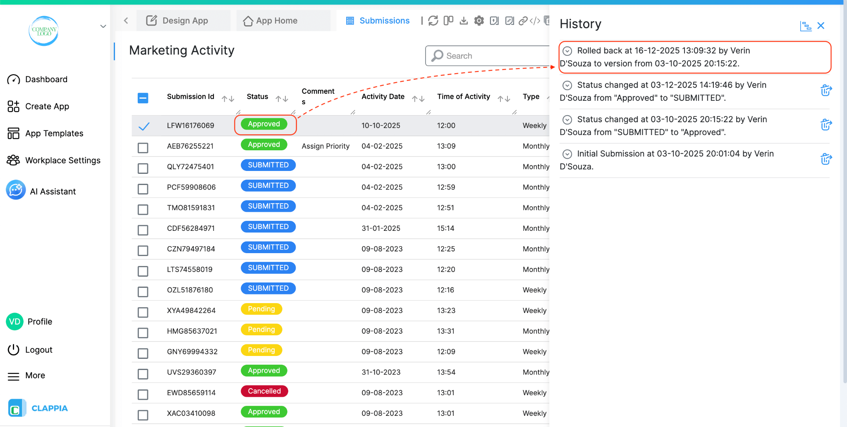The width and height of the screenshot is (847, 427).
Task: Click the hierarchy view icon in History
Action: tap(806, 26)
